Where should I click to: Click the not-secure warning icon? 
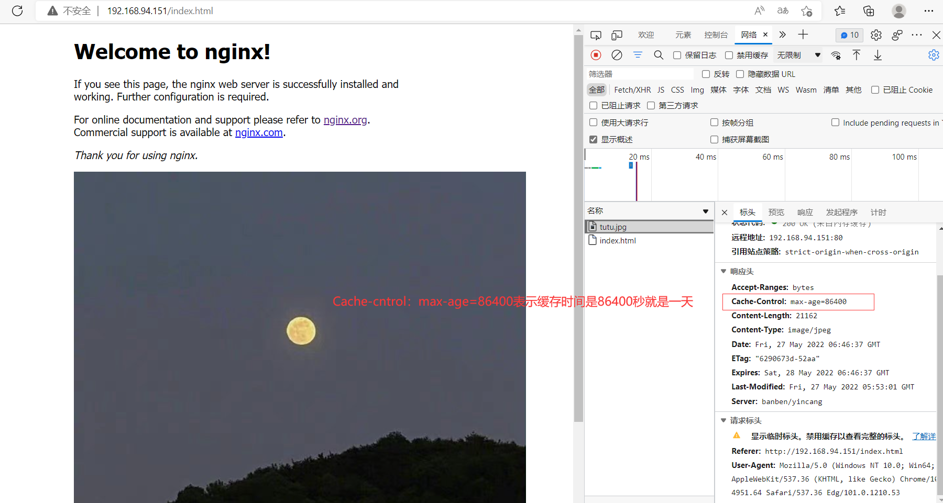pyautogui.click(x=52, y=11)
